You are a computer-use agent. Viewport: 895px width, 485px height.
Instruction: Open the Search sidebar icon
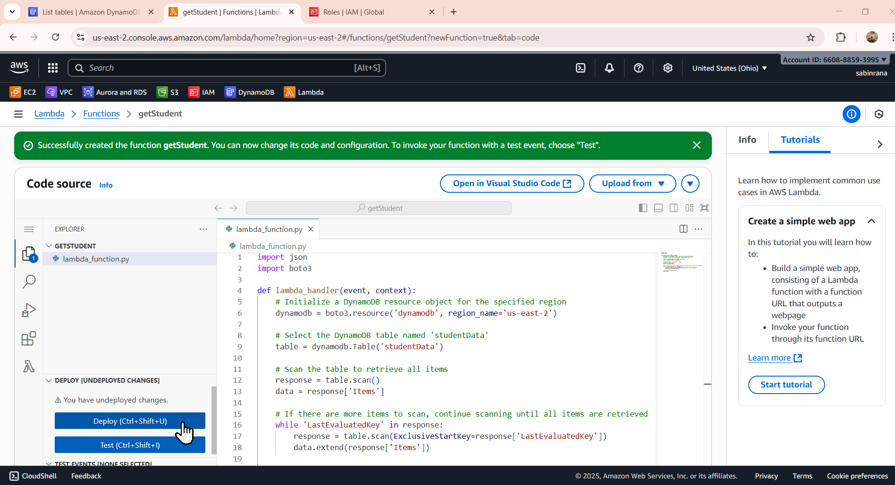pos(29,282)
